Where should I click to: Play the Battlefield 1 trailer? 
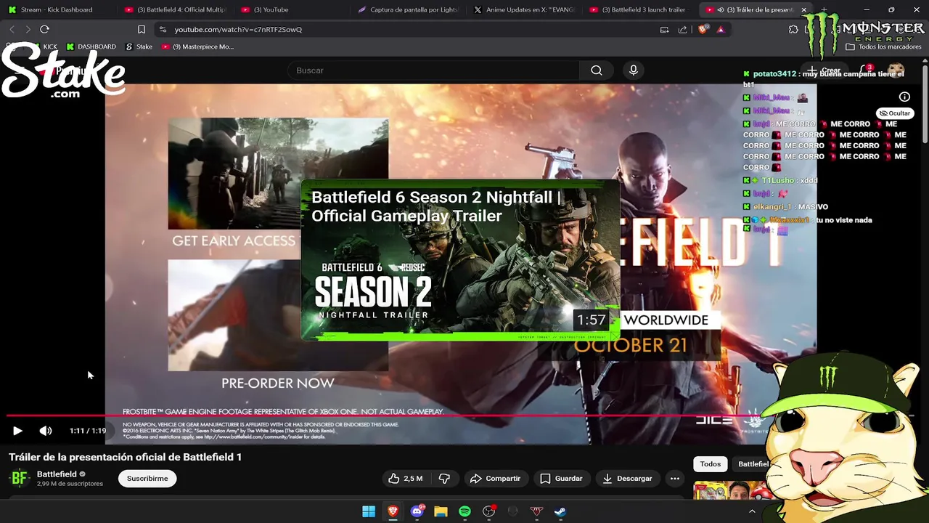pos(17,431)
